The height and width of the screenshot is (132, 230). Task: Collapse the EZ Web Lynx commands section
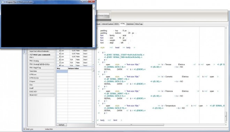pyautogui.click(x=29, y=55)
